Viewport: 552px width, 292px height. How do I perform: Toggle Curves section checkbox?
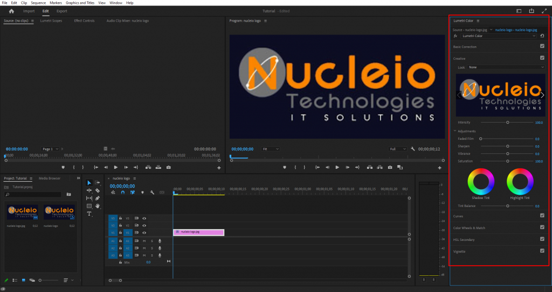pyautogui.click(x=542, y=216)
